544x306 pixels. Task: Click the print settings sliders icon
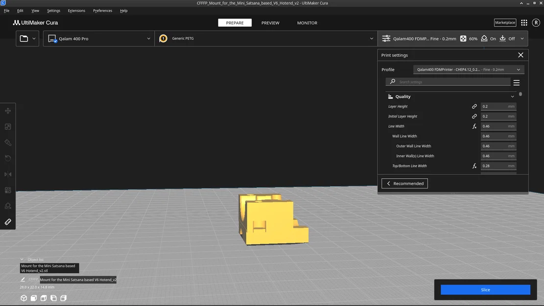coord(386,39)
